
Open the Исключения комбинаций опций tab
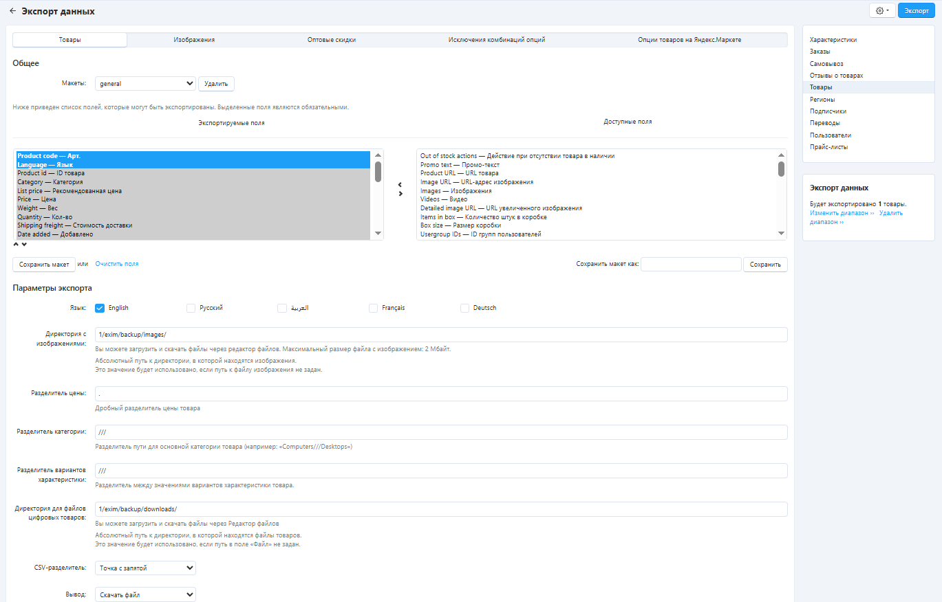497,40
